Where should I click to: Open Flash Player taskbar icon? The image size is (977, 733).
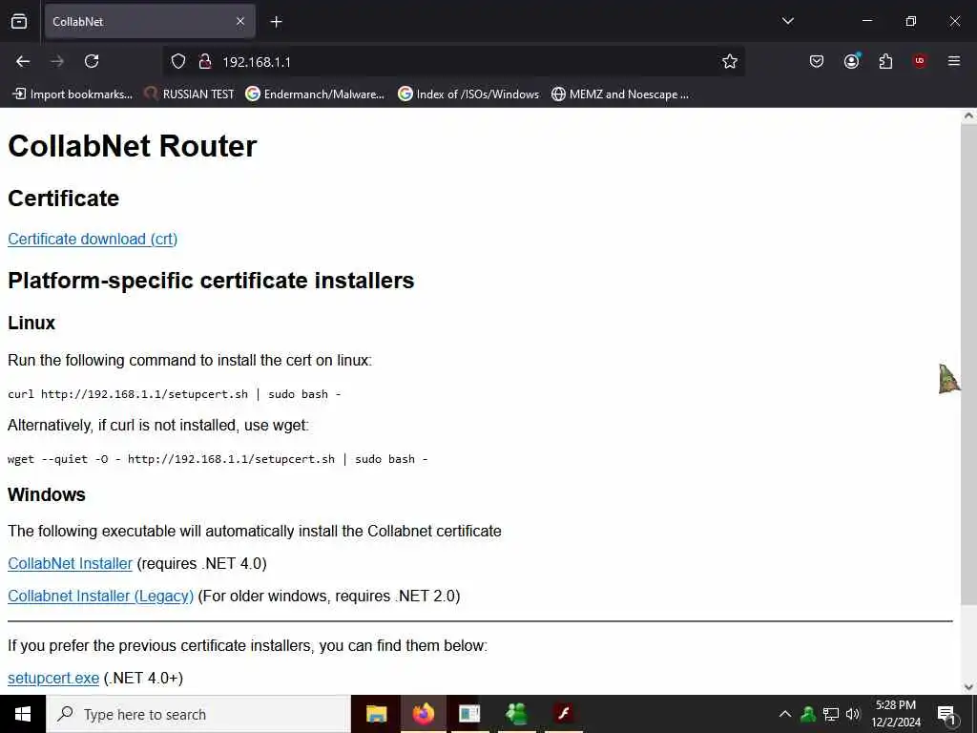click(563, 713)
